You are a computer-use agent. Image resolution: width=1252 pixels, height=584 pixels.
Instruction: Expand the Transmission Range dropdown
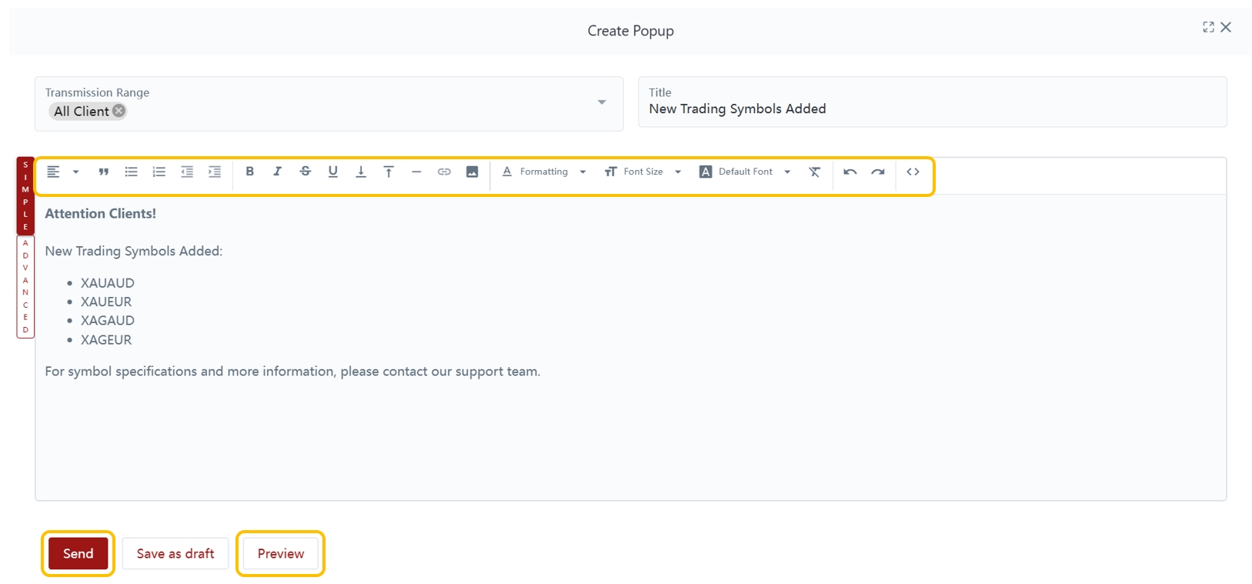(x=602, y=102)
